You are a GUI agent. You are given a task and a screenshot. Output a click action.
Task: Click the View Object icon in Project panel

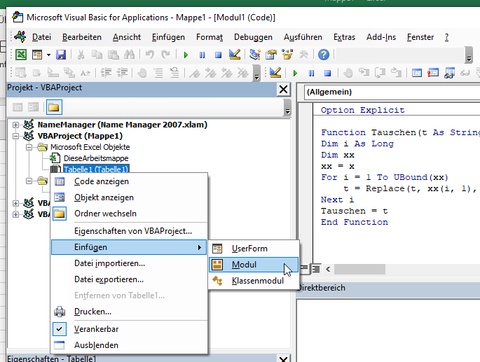click(33, 107)
